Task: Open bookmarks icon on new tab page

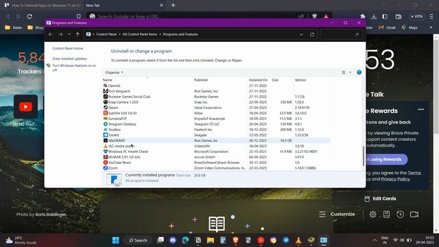Action: coord(386,214)
